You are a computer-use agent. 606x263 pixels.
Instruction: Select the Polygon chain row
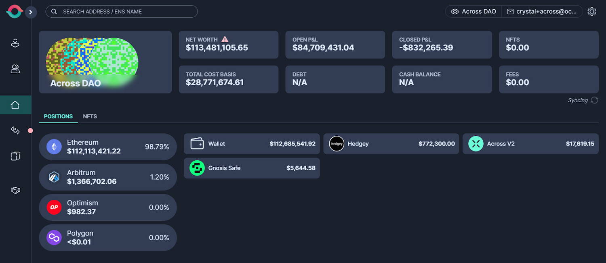pyautogui.click(x=108, y=238)
